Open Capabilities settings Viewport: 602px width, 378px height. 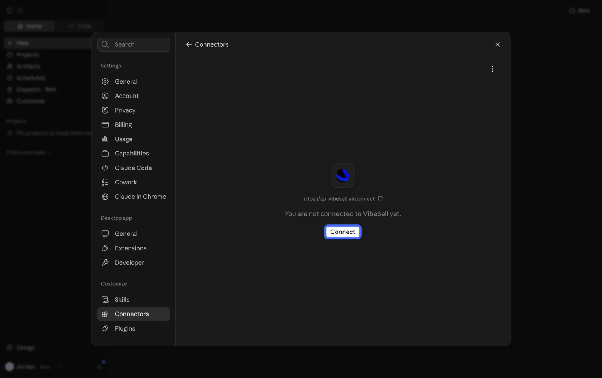click(x=134, y=154)
